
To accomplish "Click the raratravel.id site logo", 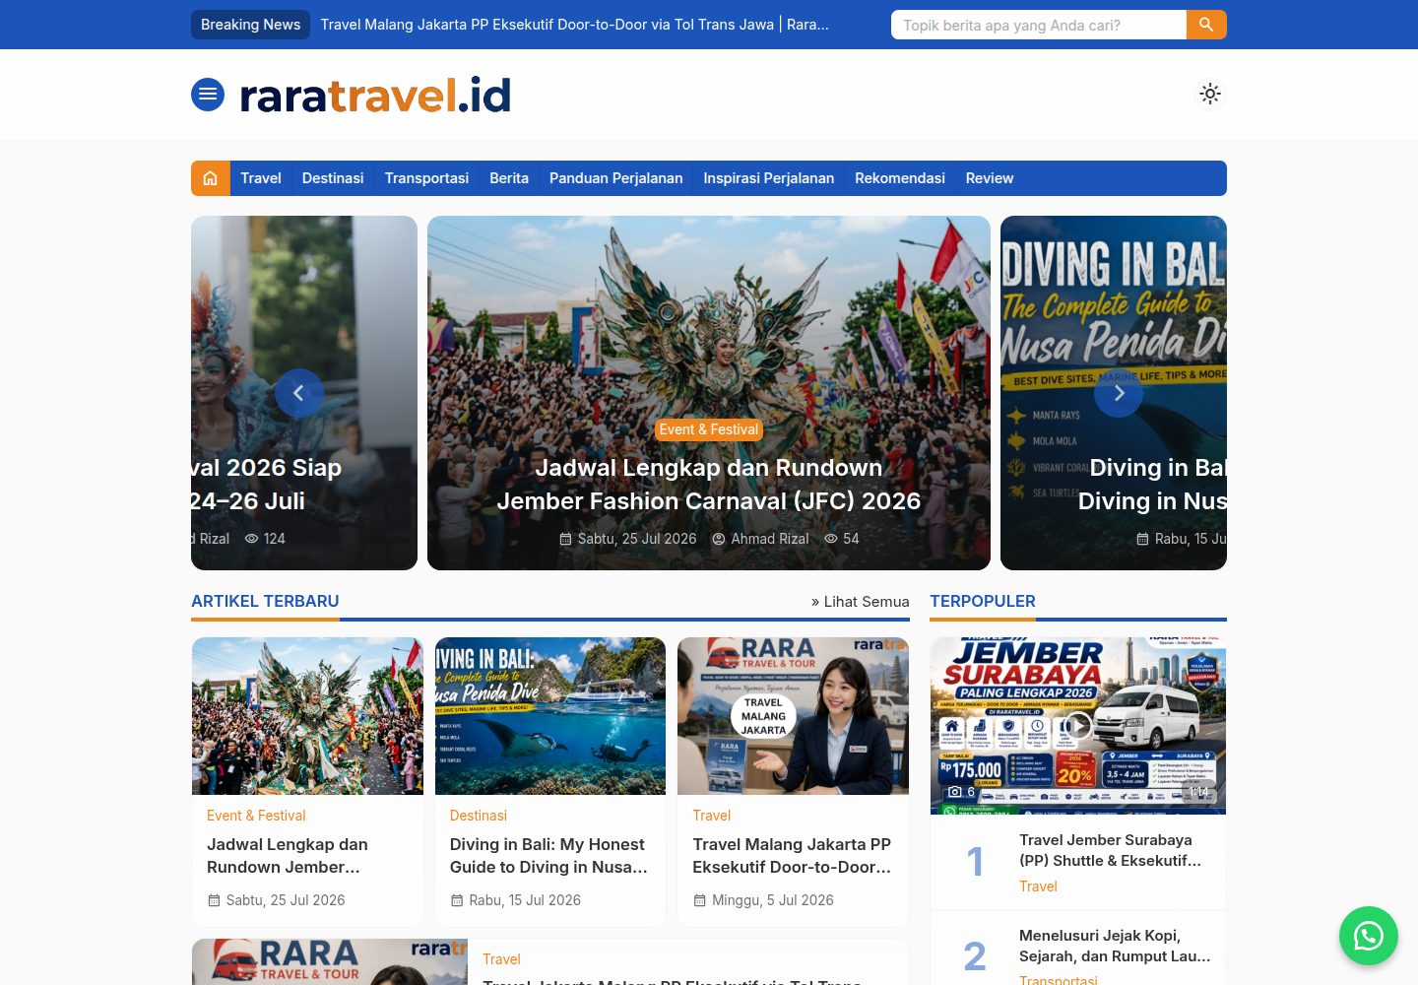I will click(375, 95).
